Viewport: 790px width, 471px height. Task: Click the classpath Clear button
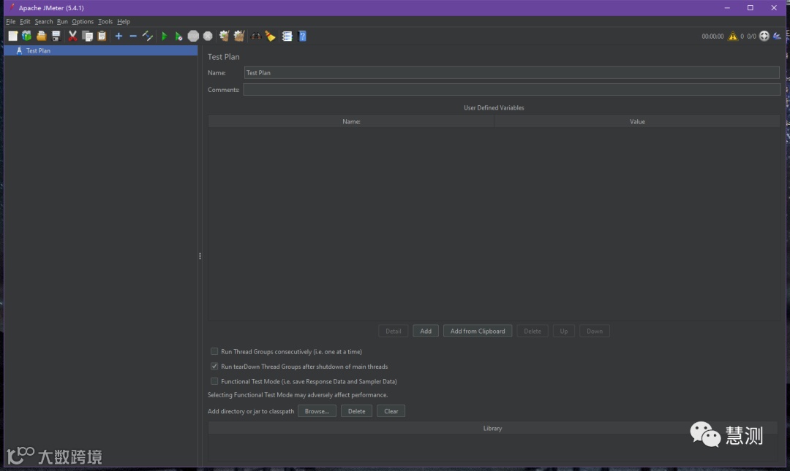coord(391,411)
